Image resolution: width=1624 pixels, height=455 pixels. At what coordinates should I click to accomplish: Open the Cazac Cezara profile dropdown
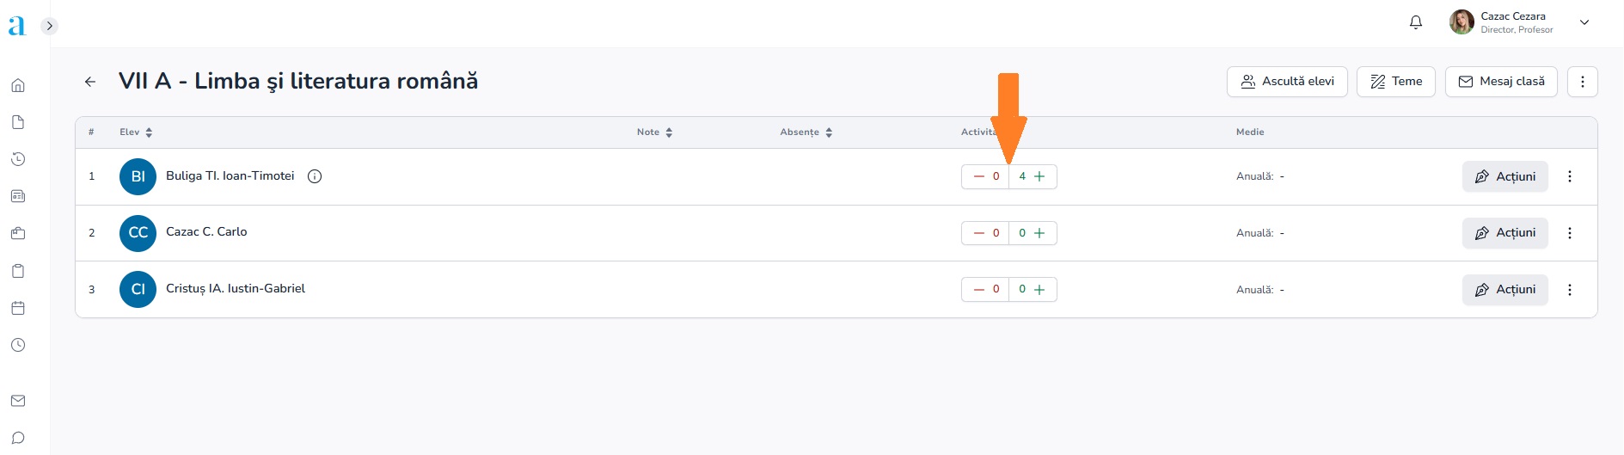click(x=1584, y=22)
